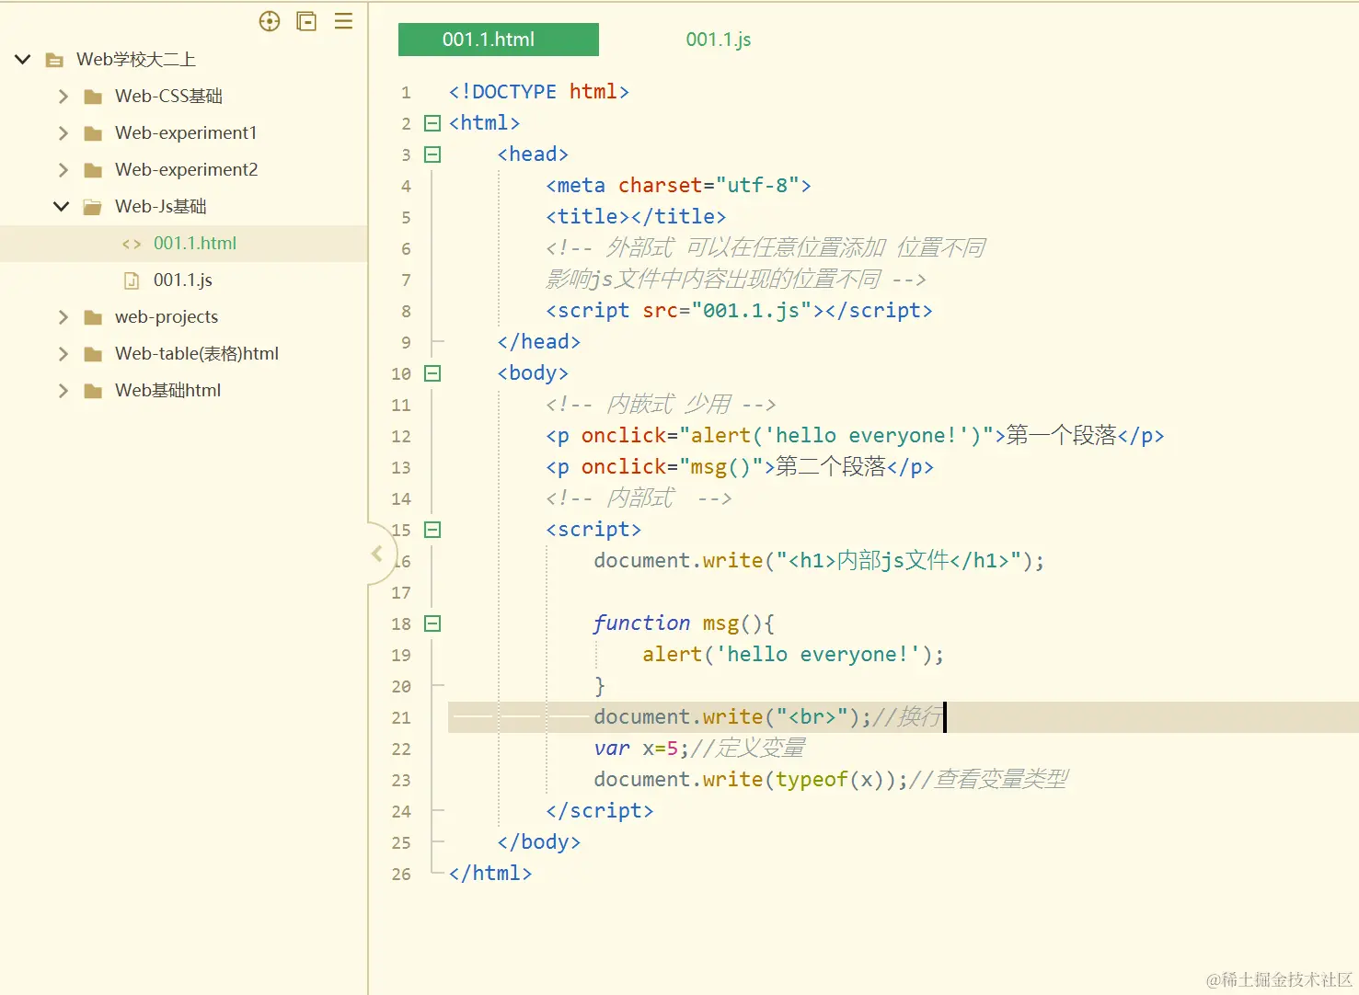
Task: Click the Web-CSS基础 folder icon
Action: click(93, 97)
